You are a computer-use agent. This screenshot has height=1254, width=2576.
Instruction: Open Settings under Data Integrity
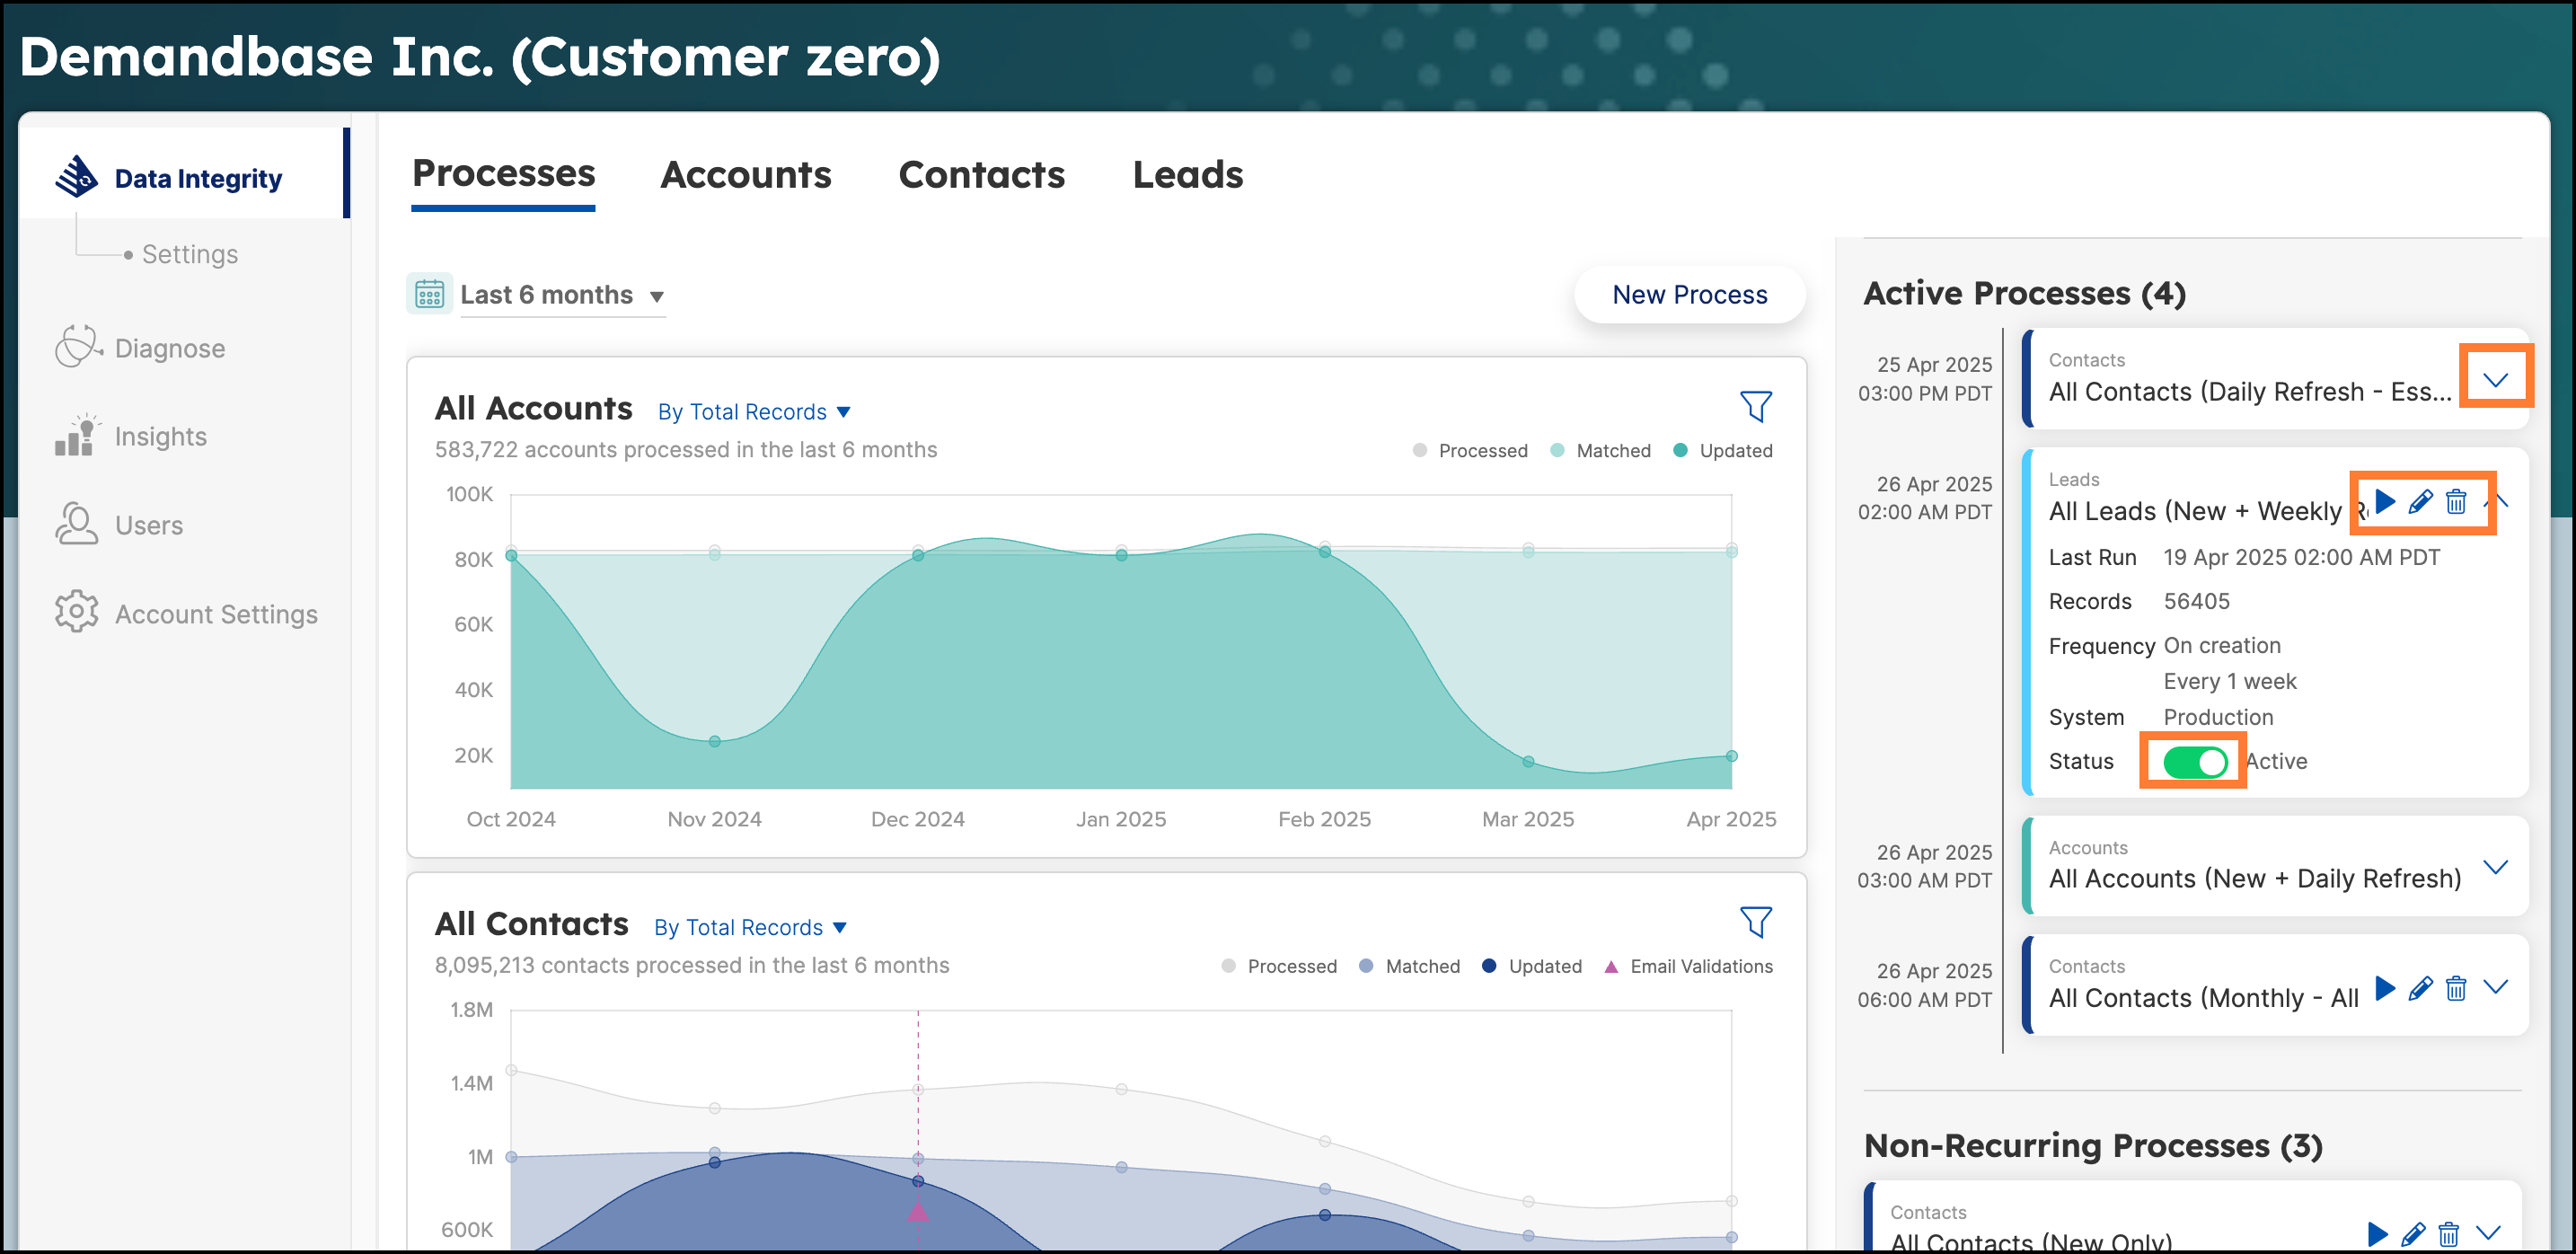pyautogui.click(x=190, y=254)
